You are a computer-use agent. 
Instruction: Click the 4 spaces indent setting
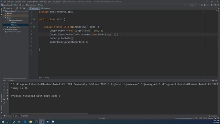pyautogui.click(x=211, y=118)
